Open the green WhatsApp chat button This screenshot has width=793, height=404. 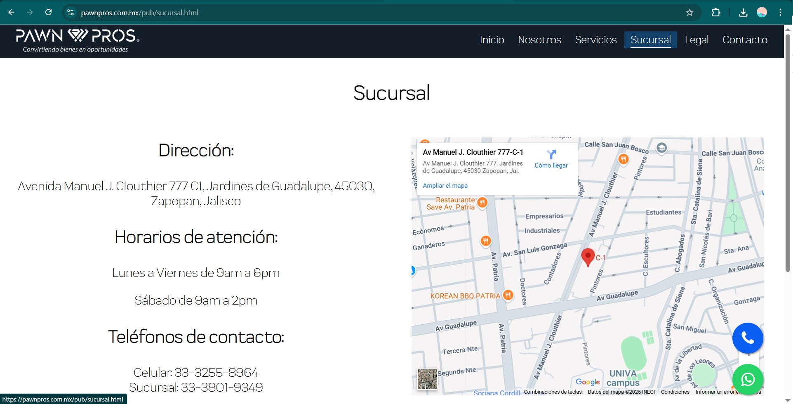(x=748, y=379)
